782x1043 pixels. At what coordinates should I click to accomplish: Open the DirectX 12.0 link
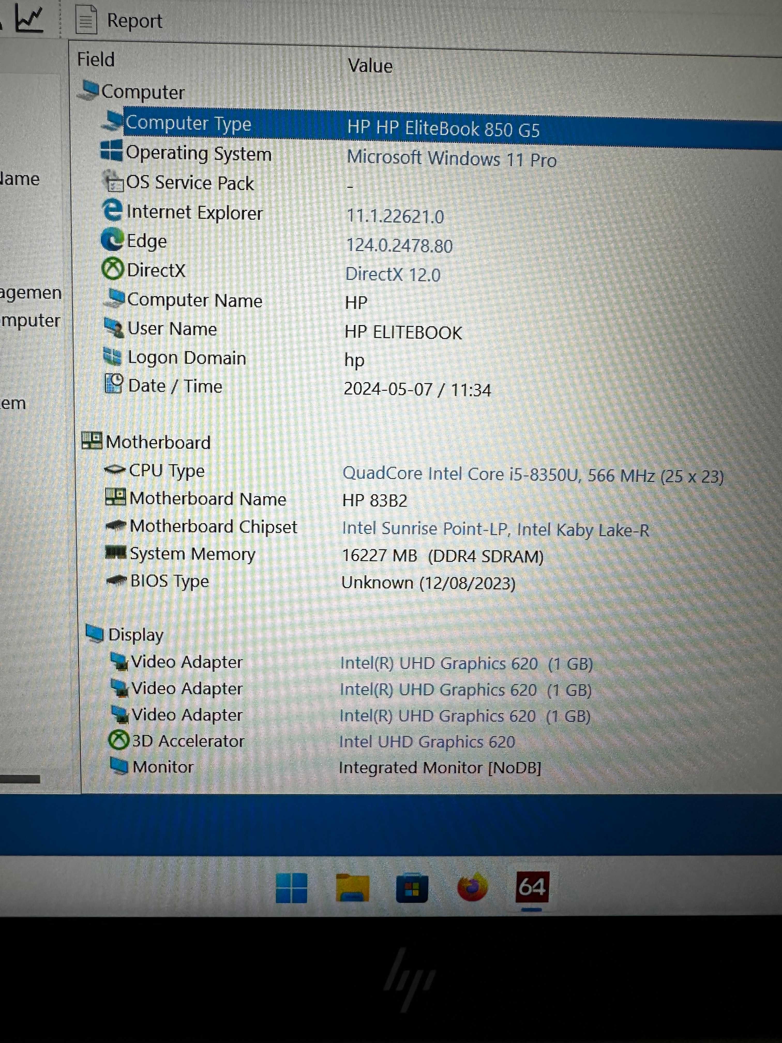pos(393,274)
